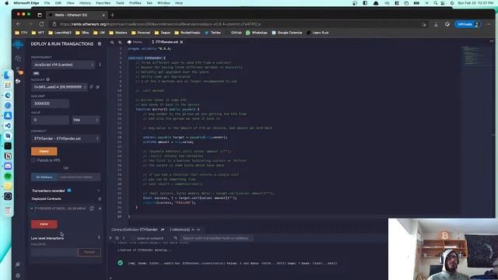Image resolution: width=498 pixels, height=280 pixels.
Task: Click the environment info icon
Action: click(x=100, y=65)
